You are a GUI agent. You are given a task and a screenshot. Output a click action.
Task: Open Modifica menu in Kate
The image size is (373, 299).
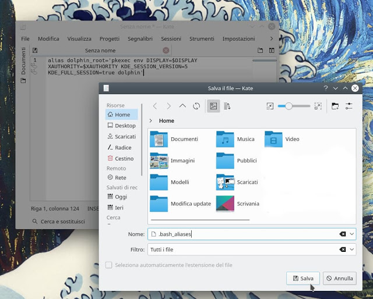[x=48, y=38]
